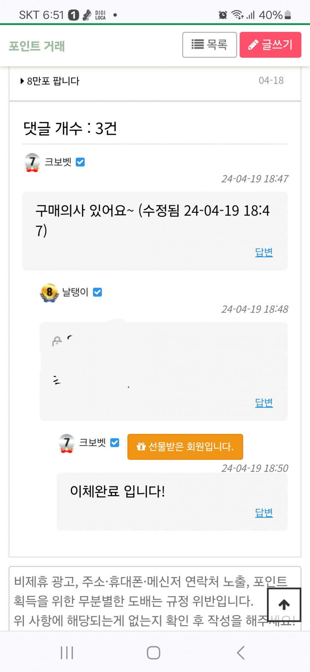
Task: Tap 날탱이's level 8 medal badge
Action: (x=49, y=293)
